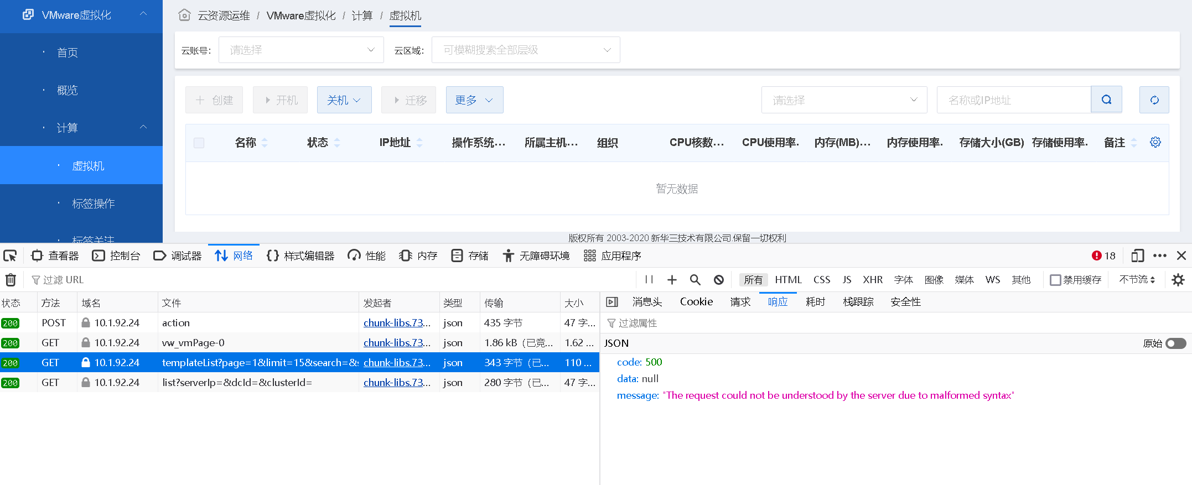Open Cookie details tab

point(696,302)
